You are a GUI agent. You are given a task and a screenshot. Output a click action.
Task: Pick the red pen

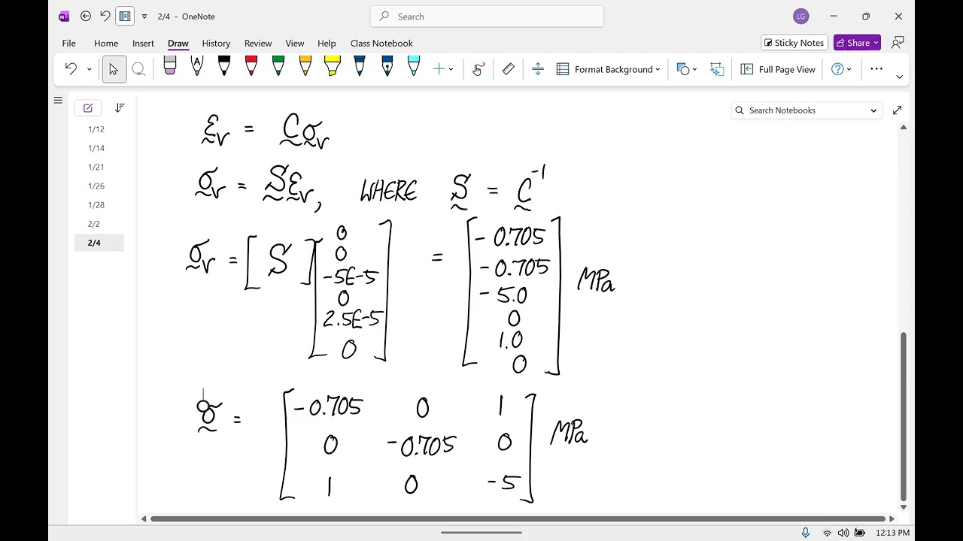pos(251,68)
